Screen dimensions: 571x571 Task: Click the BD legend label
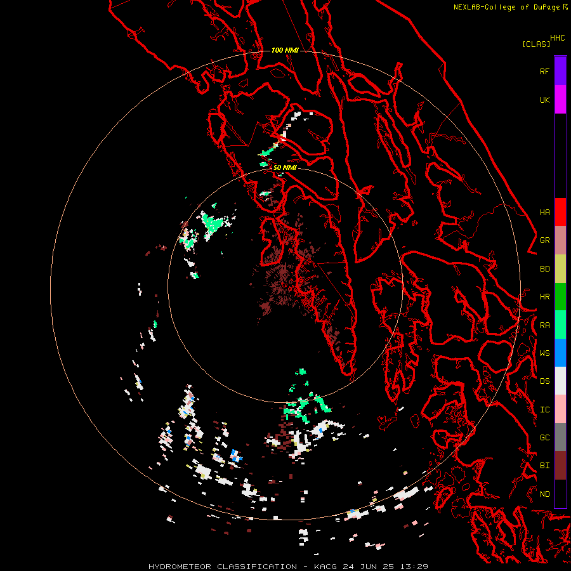tap(544, 269)
